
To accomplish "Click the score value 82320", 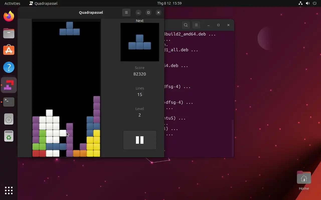I will pyautogui.click(x=140, y=74).
